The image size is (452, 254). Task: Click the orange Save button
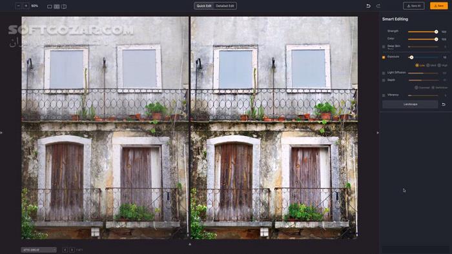[438, 6]
